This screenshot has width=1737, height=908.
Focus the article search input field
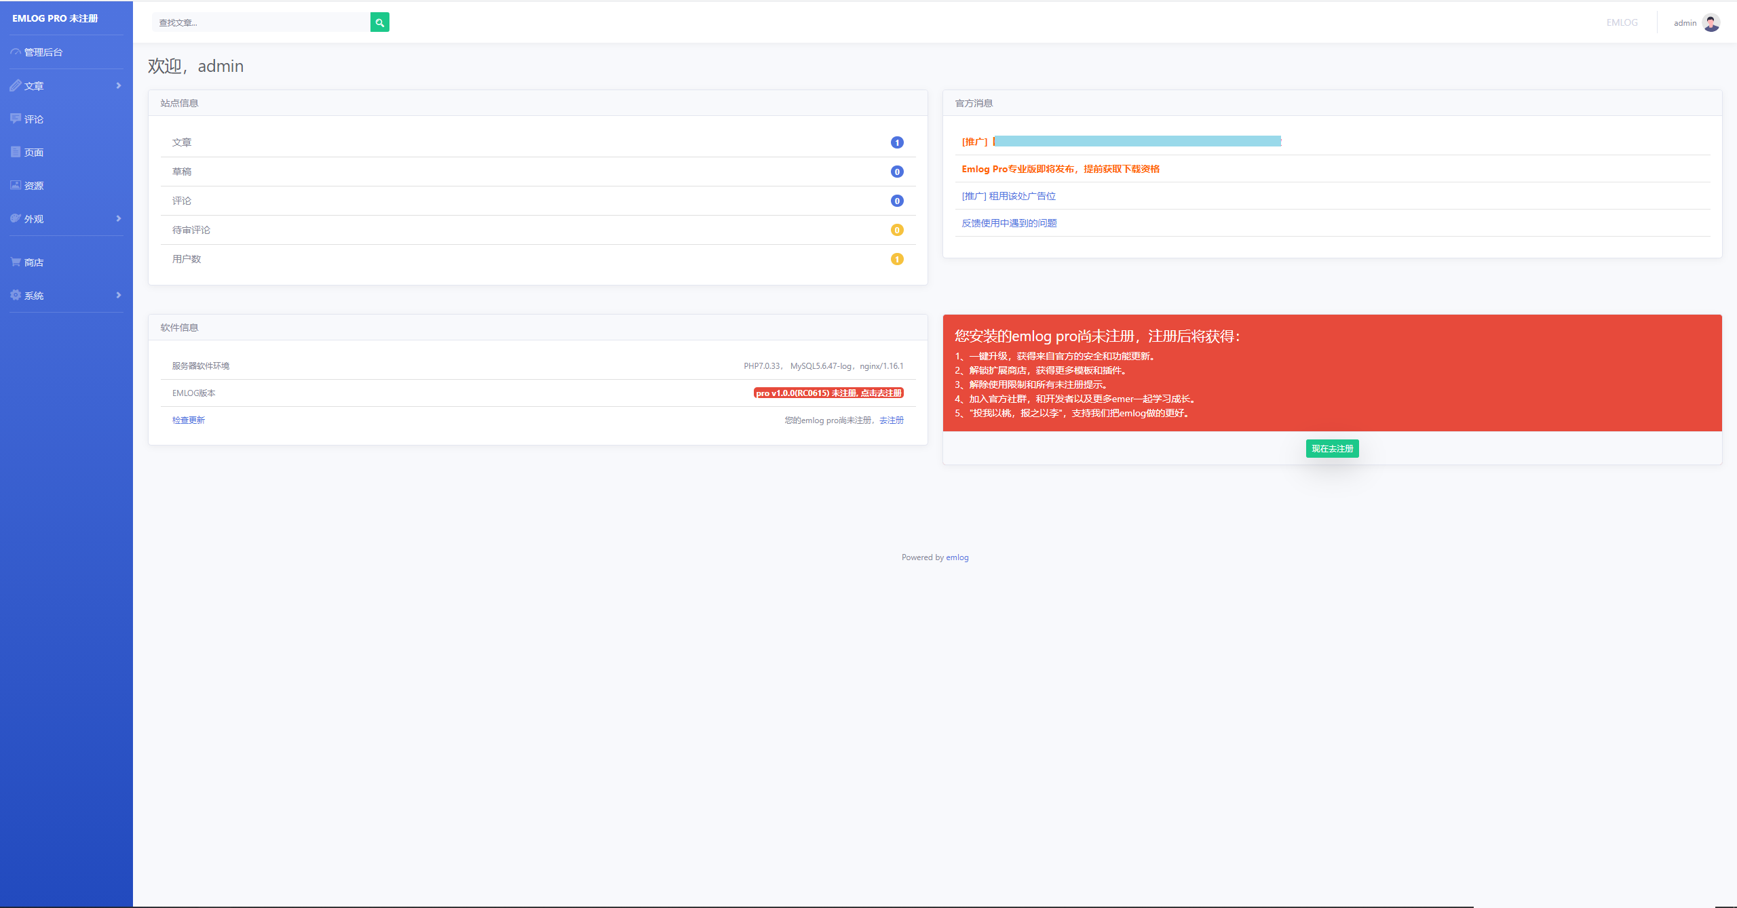click(x=261, y=22)
